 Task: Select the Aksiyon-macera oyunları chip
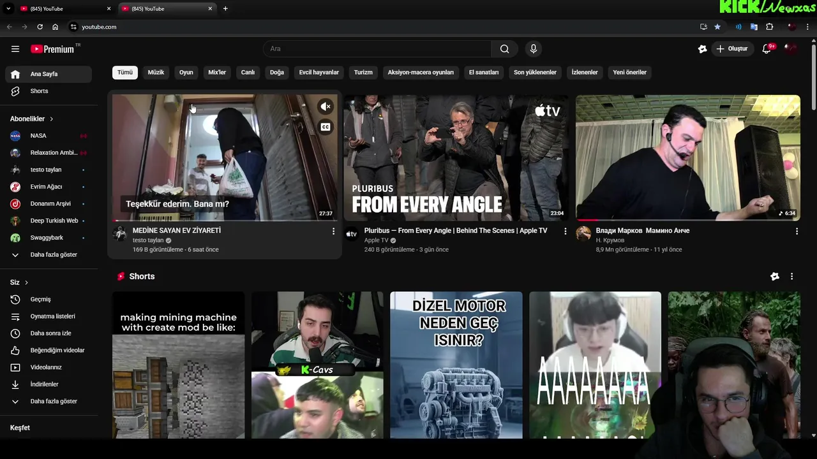coord(421,73)
